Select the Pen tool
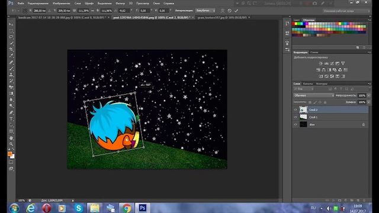379x213 pixels. tap(11, 112)
